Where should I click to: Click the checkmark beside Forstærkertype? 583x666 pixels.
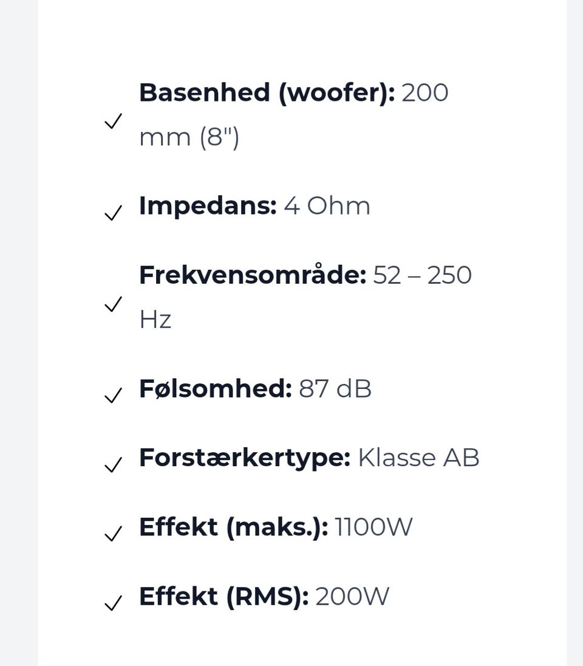(113, 465)
